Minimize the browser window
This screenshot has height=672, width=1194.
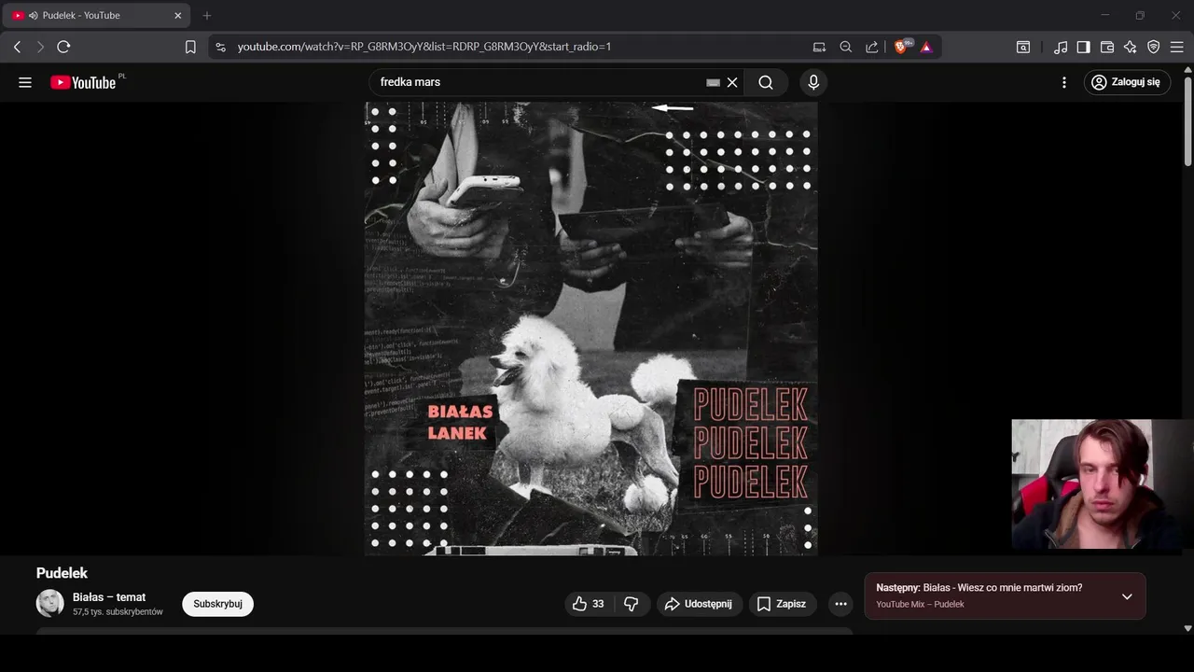[x=1105, y=15]
